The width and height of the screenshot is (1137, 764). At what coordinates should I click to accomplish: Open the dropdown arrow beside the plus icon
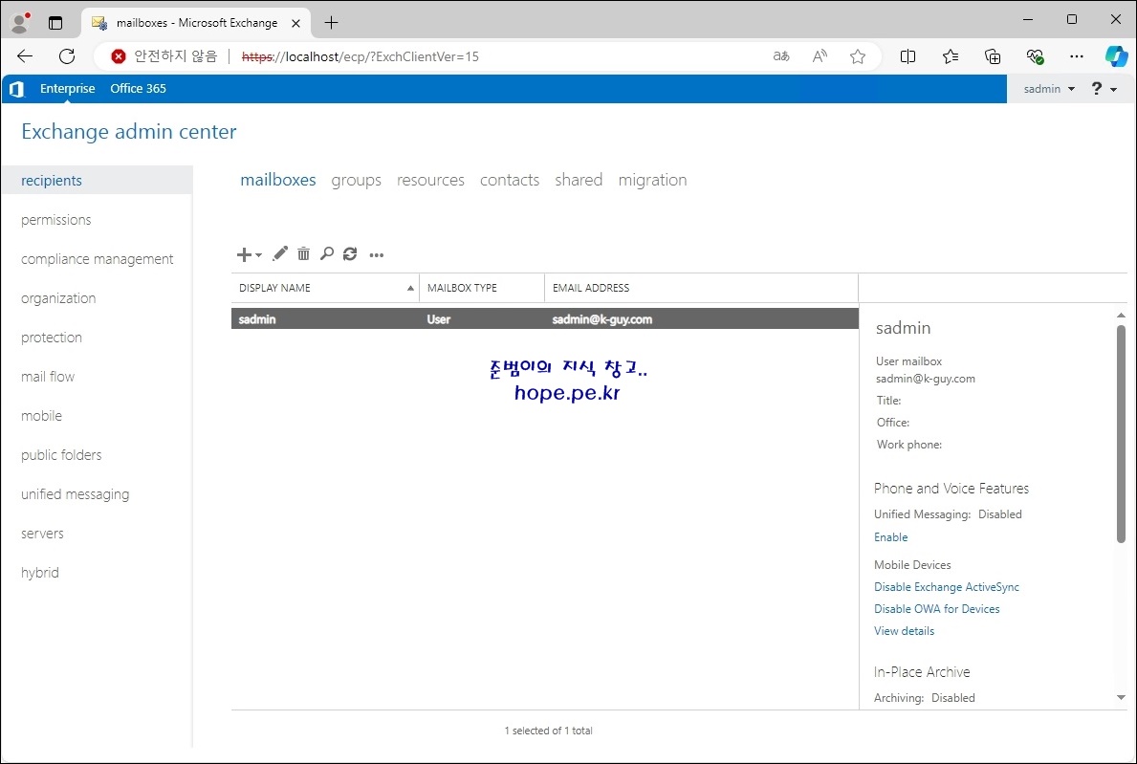coord(258,255)
